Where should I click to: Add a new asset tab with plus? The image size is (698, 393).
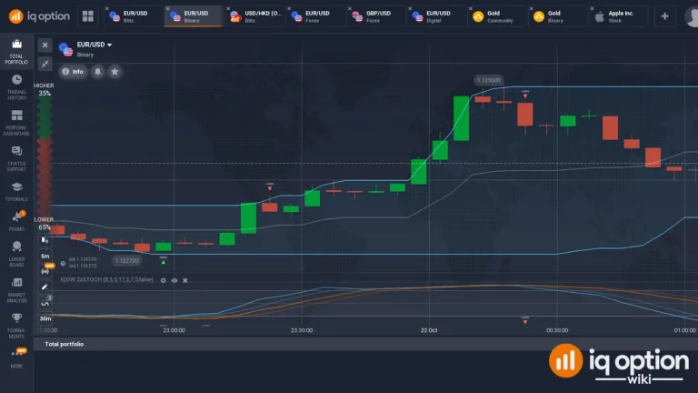[664, 16]
